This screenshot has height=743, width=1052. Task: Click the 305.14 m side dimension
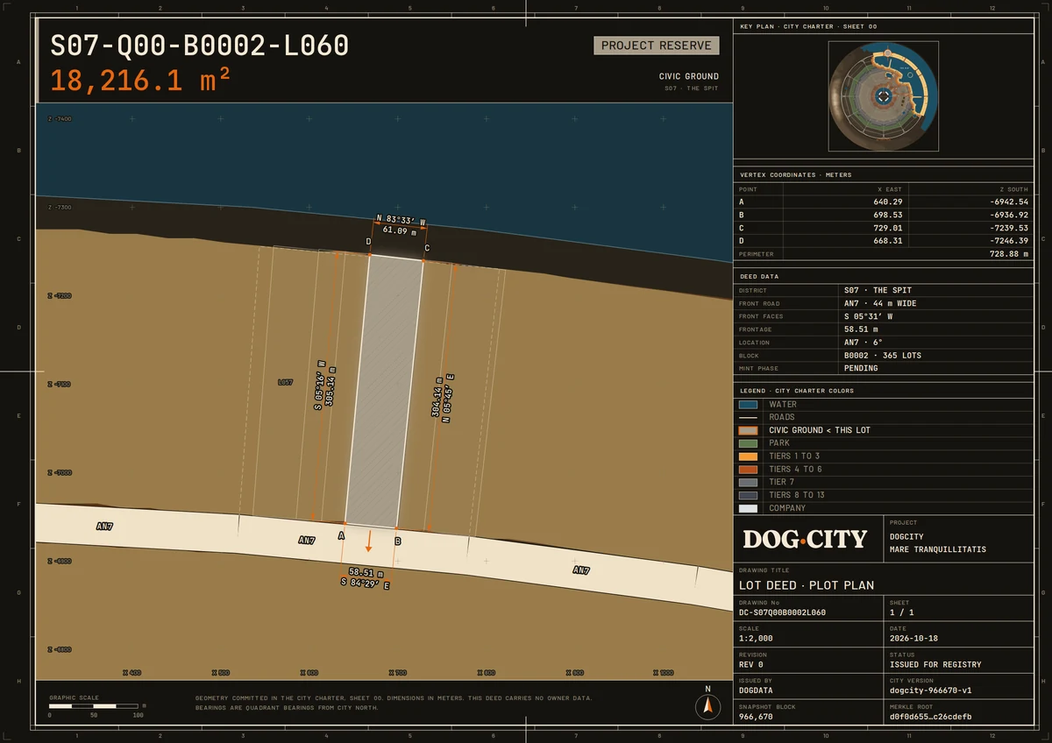tap(329, 384)
